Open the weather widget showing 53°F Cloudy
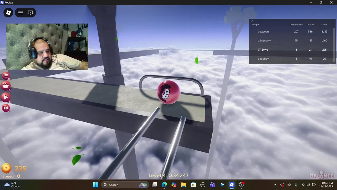Viewport: 337px width, 190px height. (x=12, y=185)
